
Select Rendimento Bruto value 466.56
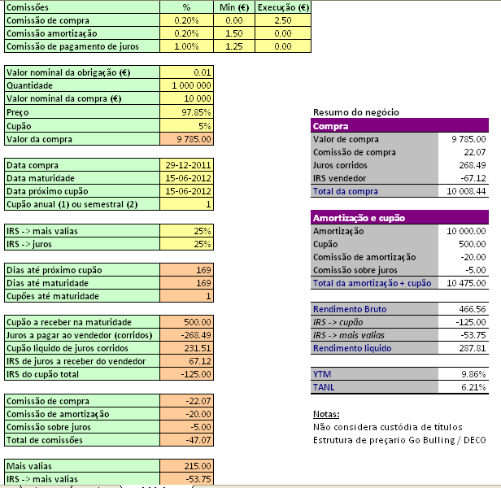pyautogui.click(x=464, y=309)
